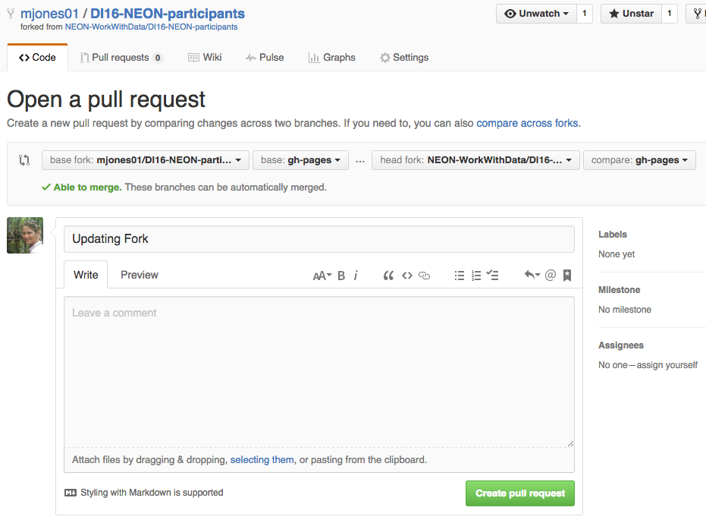Click the comment box resize handle
Image resolution: width=706 pixels, height=523 pixels.
[570, 443]
